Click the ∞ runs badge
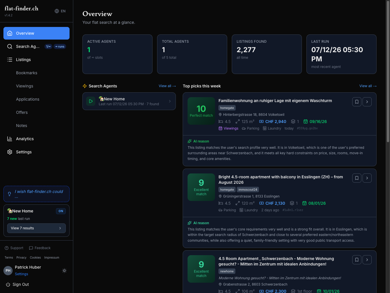Screen dimensions: 390x293 [60, 46]
